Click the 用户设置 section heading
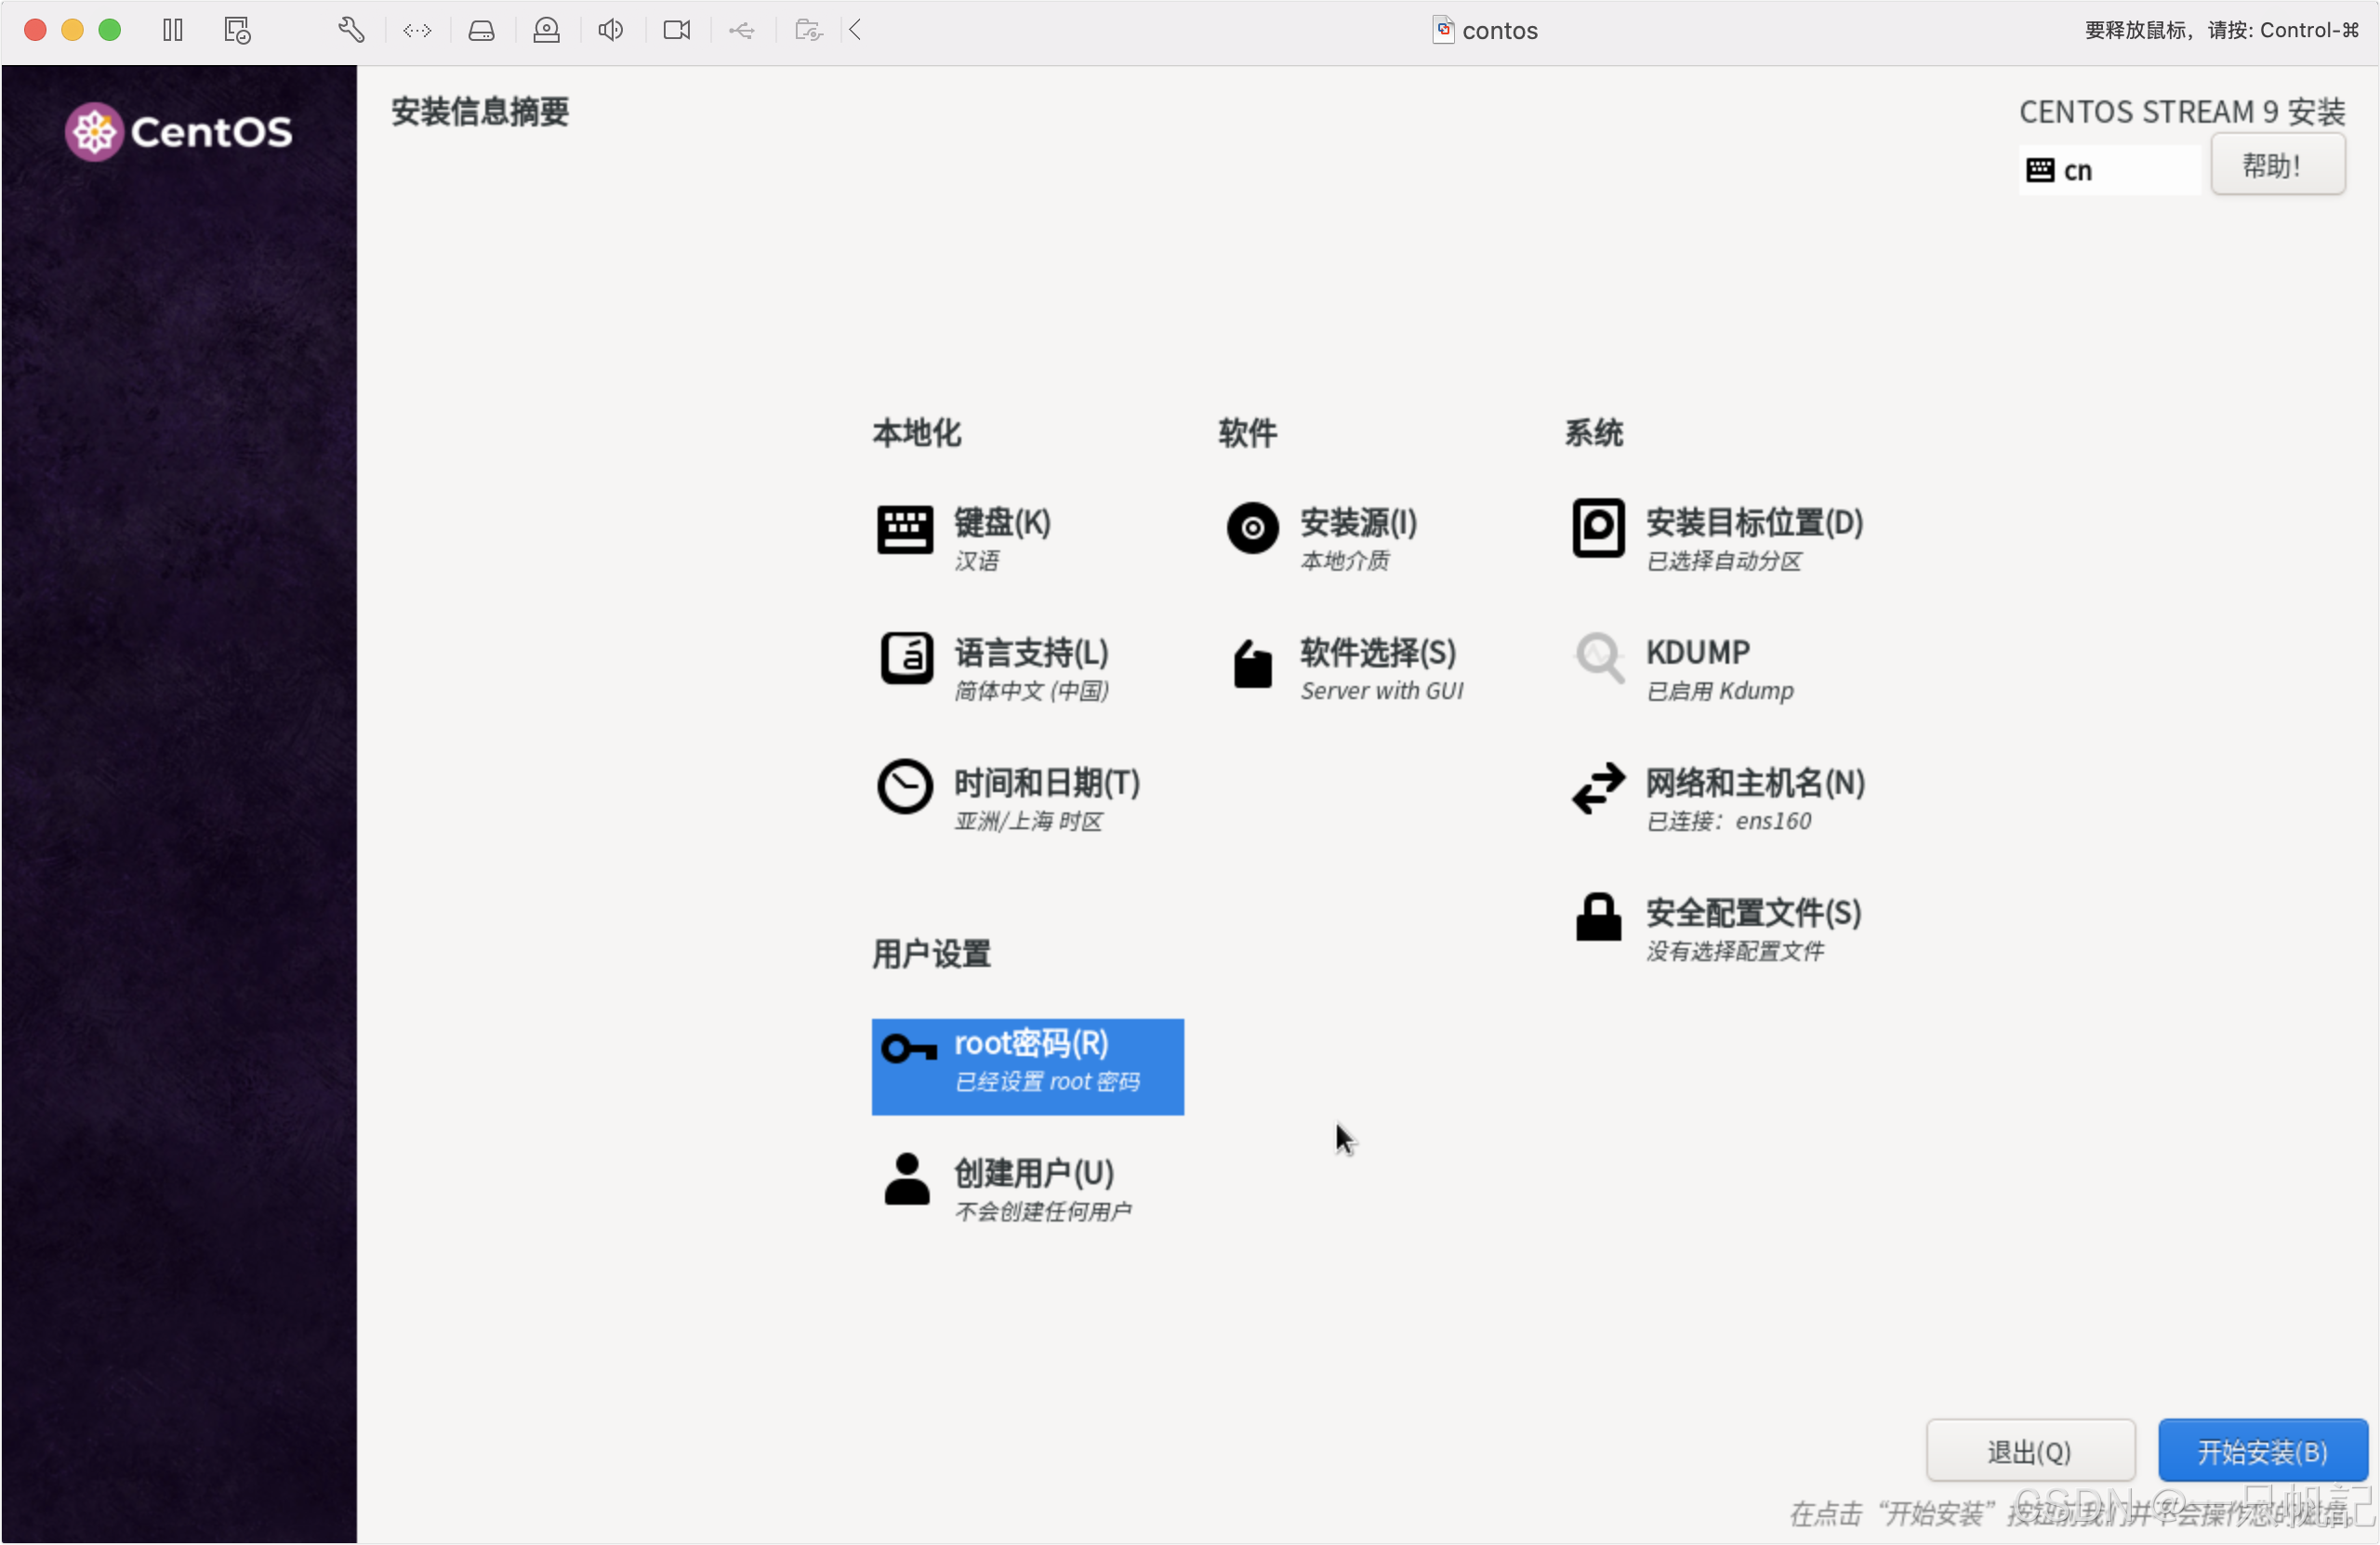2380x1545 pixels. coord(932,953)
